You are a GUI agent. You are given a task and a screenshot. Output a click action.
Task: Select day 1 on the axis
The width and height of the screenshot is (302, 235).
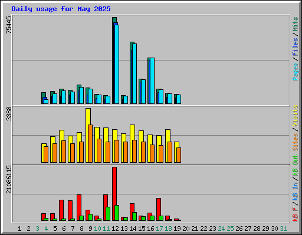coord(19,229)
